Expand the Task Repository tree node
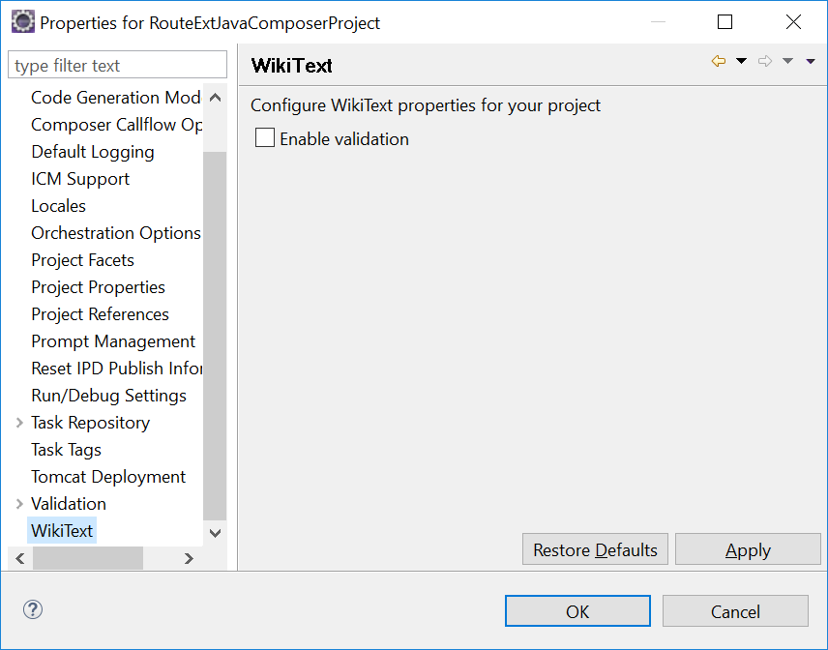Image resolution: width=828 pixels, height=650 pixels. (x=19, y=423)
